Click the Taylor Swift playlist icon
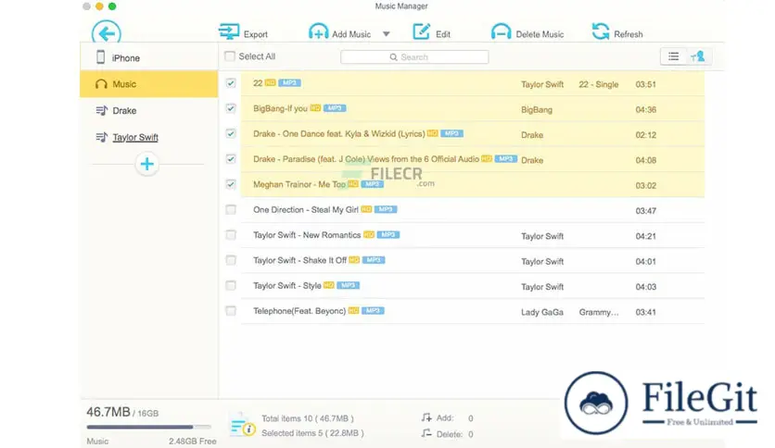This screenshot has width=775, height=448. 101,137
